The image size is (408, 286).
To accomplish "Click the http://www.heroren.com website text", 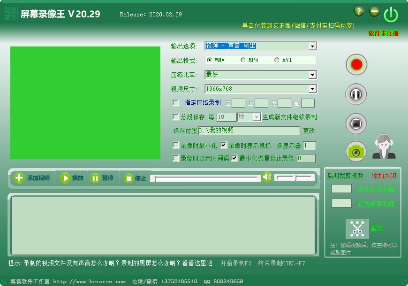I will (89, 282).
